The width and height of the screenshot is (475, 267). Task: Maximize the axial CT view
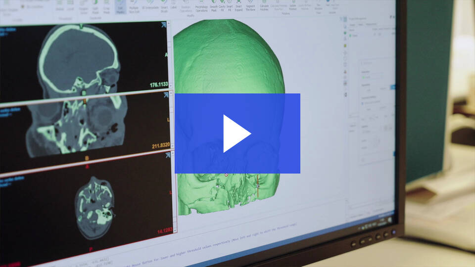pos(168,155)
